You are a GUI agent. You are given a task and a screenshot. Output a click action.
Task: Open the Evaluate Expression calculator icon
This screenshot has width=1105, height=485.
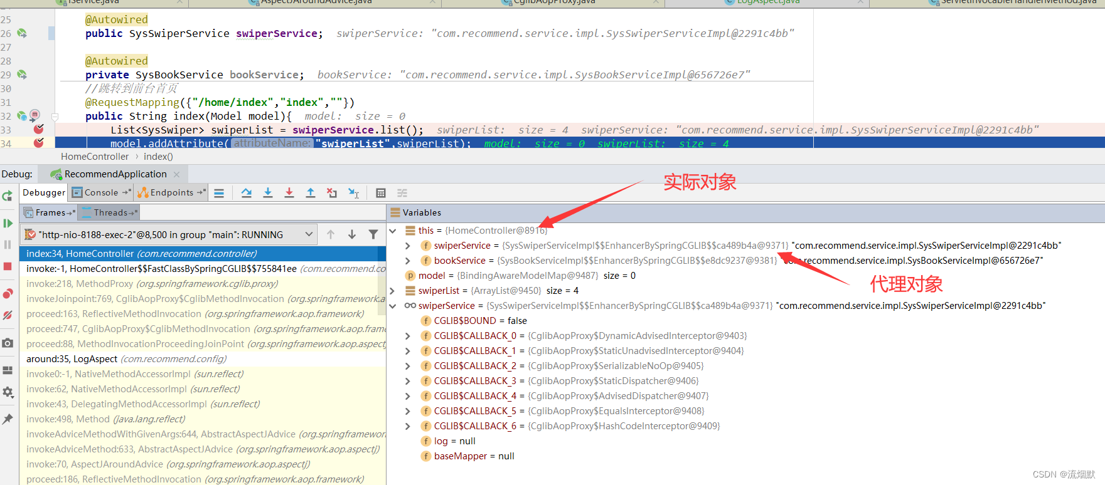click(381, 193)
